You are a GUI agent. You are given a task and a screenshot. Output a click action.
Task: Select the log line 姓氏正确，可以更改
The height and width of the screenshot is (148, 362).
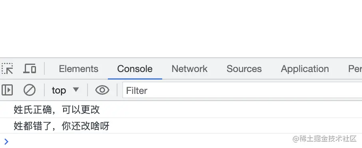pyautogui.click(x=181, y=110)
